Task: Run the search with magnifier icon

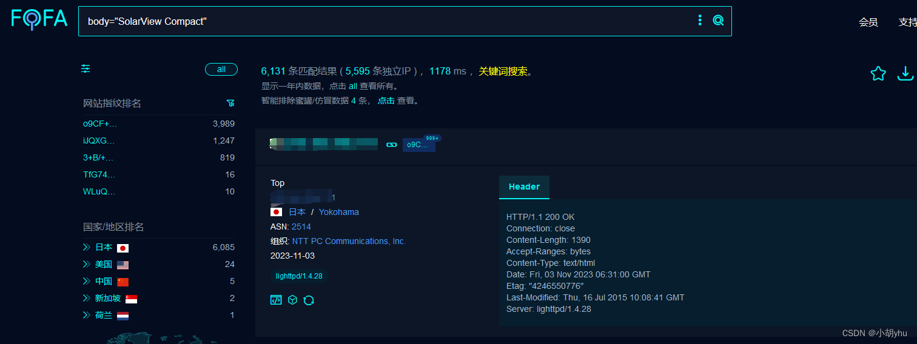Action: 718,21
